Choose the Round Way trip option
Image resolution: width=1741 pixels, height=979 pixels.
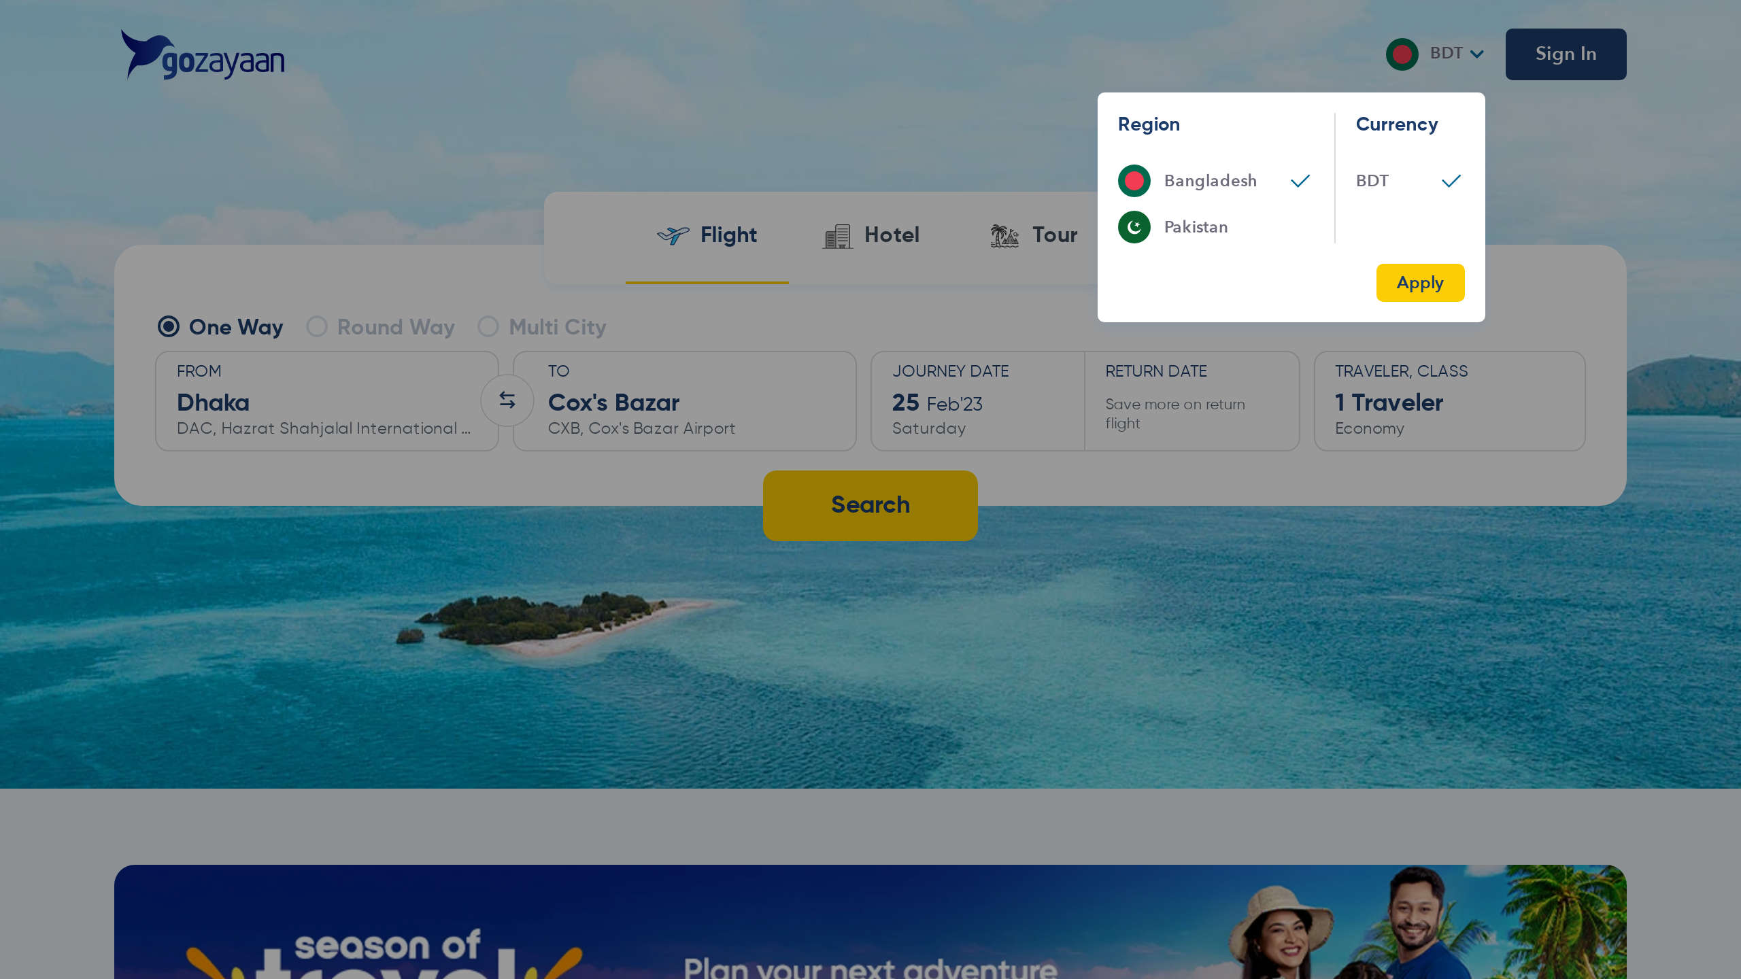(x=380, y=327)
